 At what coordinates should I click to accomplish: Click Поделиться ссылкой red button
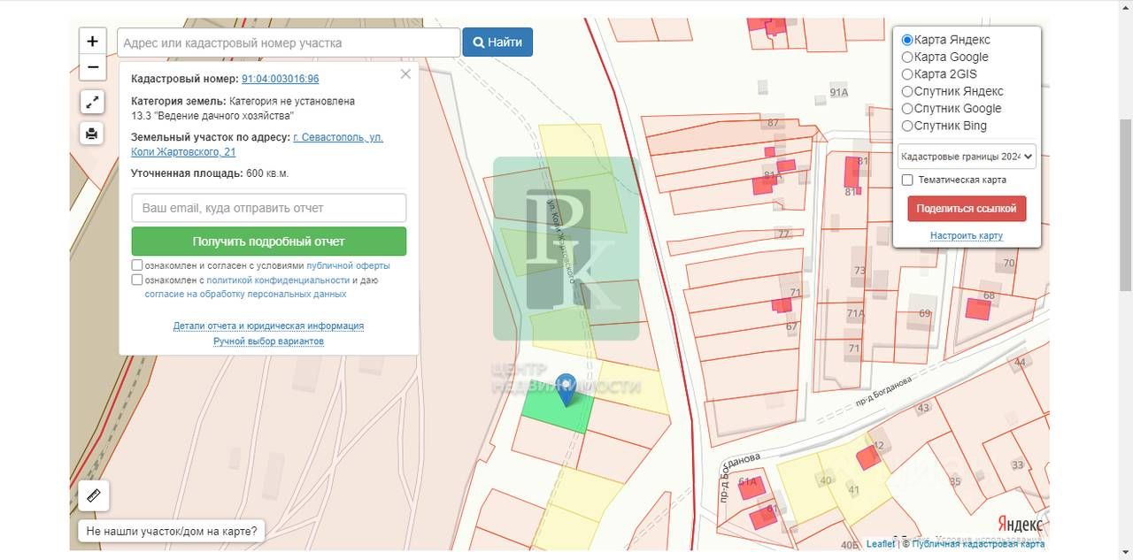tap(967, 209)
